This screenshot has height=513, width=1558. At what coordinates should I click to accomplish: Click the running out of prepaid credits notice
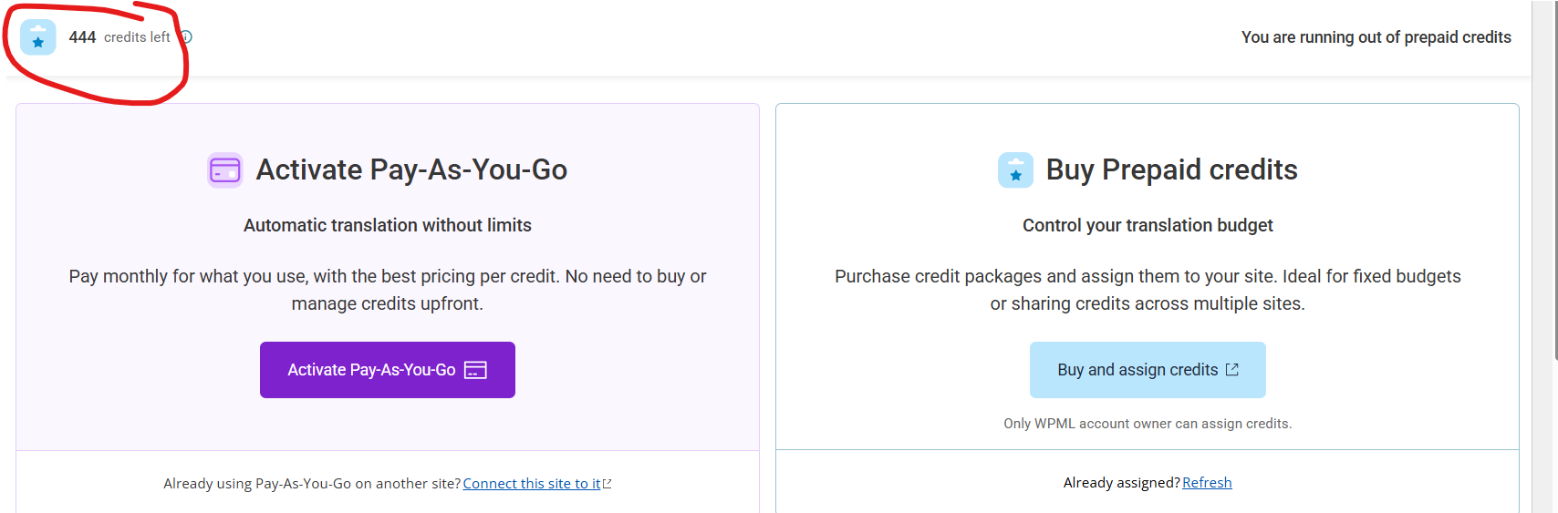pyautogui.click(x=1376, y=37)
